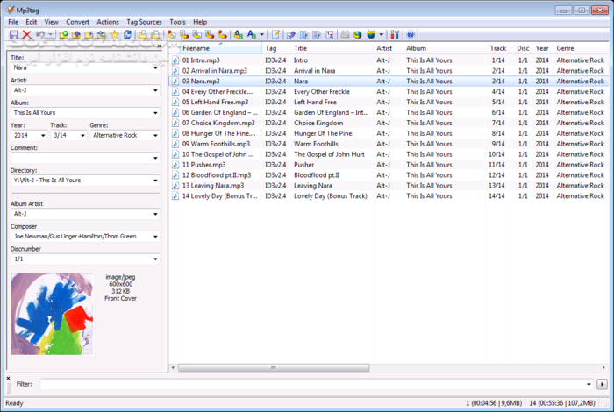Open the Auto-numbering wizard icon

[x=329, y=35]
